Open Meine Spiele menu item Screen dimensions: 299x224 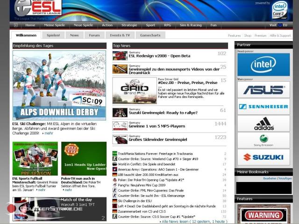click(54, 25)
